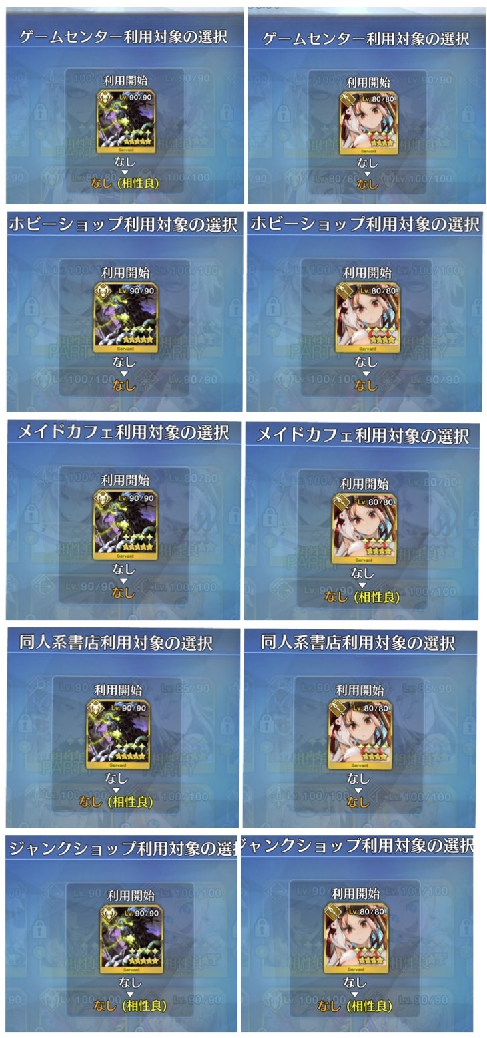Tap the Lv.80 servant portrait in ホビーショップ panel

click(367, 317)
